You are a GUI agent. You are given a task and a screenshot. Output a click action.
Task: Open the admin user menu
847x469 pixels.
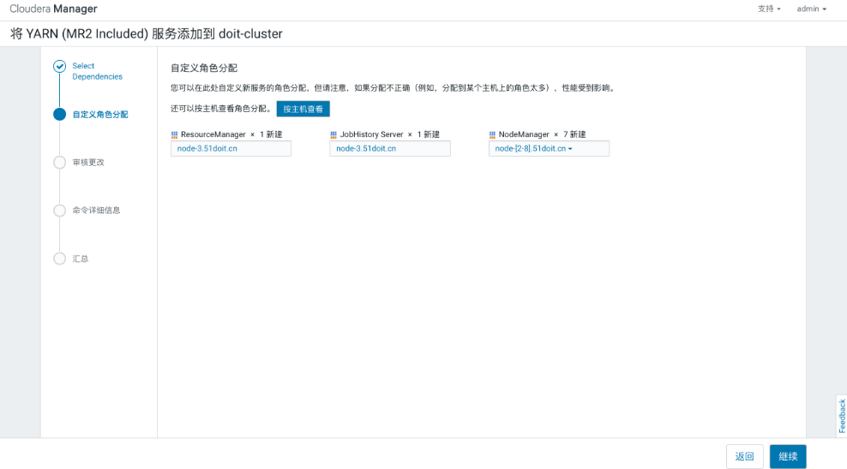pos(811,9)
